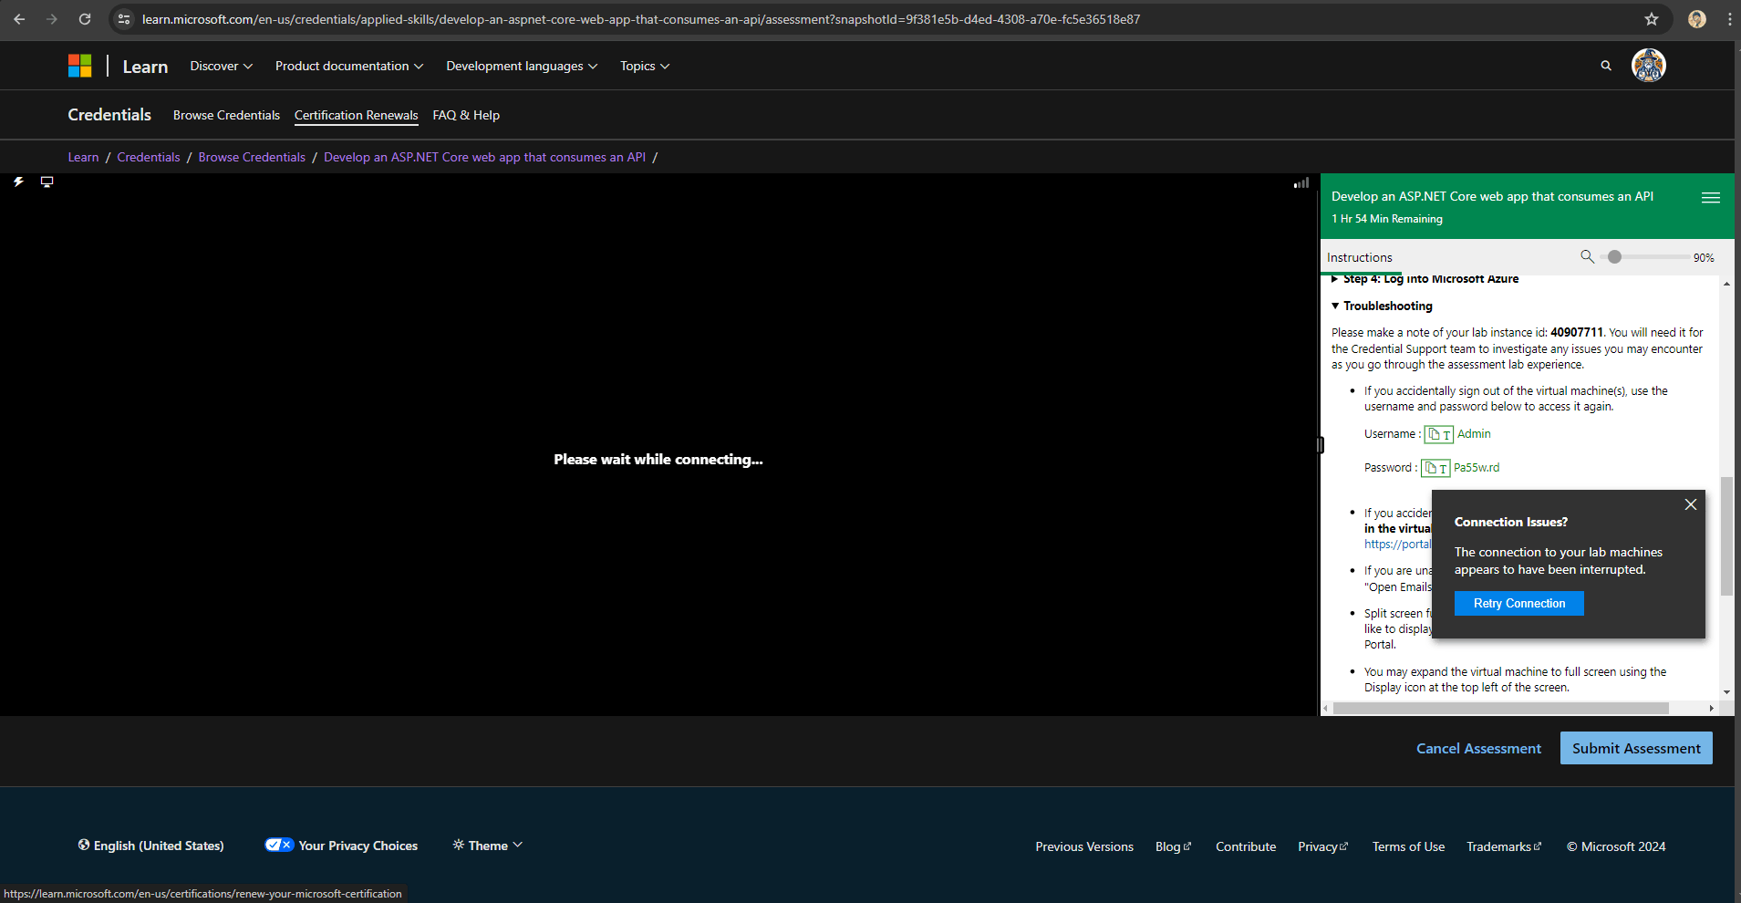
Task: Click the Admin username text
Action: tap(1474, 434)
